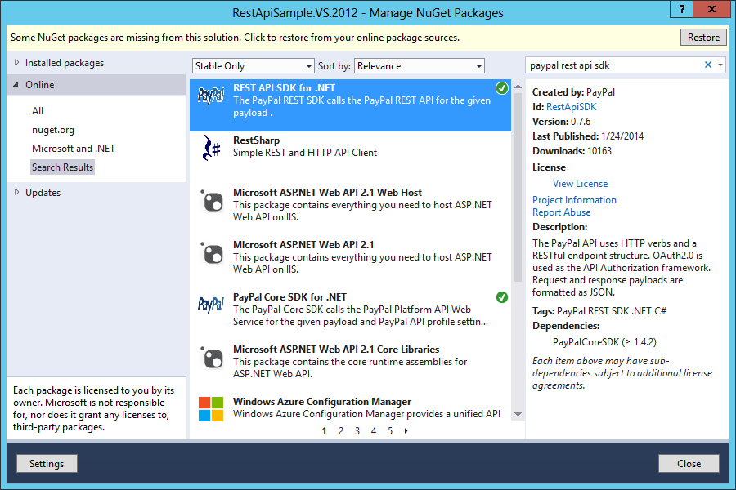Select the Search Results node
This screenshot has height=490, width=736.
click(62, 167)
